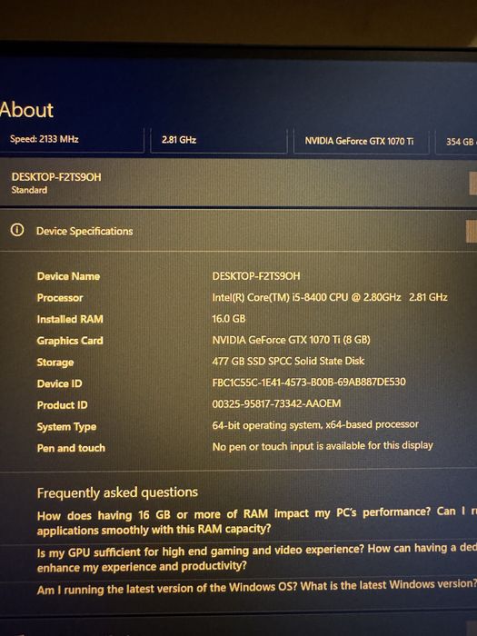Collapse the Device Specifications section

[x=472, y=232]
